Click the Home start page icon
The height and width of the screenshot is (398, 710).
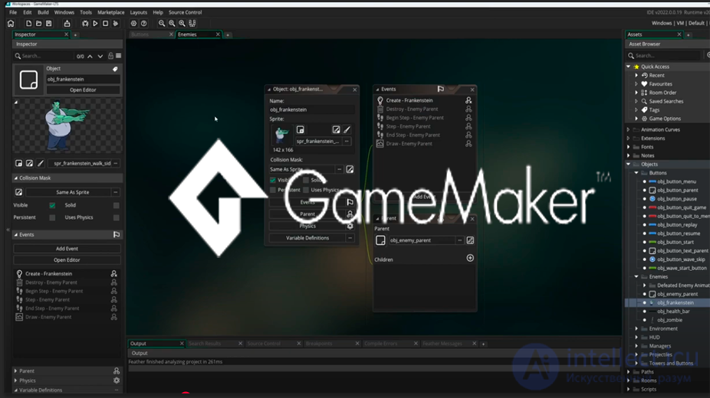[x=11, y=24]
